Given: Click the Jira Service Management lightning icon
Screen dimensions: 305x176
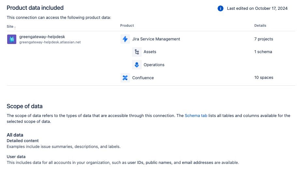Looking at the screenshot, I should click(x=125, y=39).
